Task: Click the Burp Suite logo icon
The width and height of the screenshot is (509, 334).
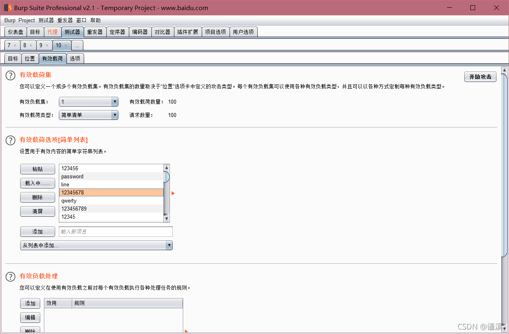Action: point(8,8)
